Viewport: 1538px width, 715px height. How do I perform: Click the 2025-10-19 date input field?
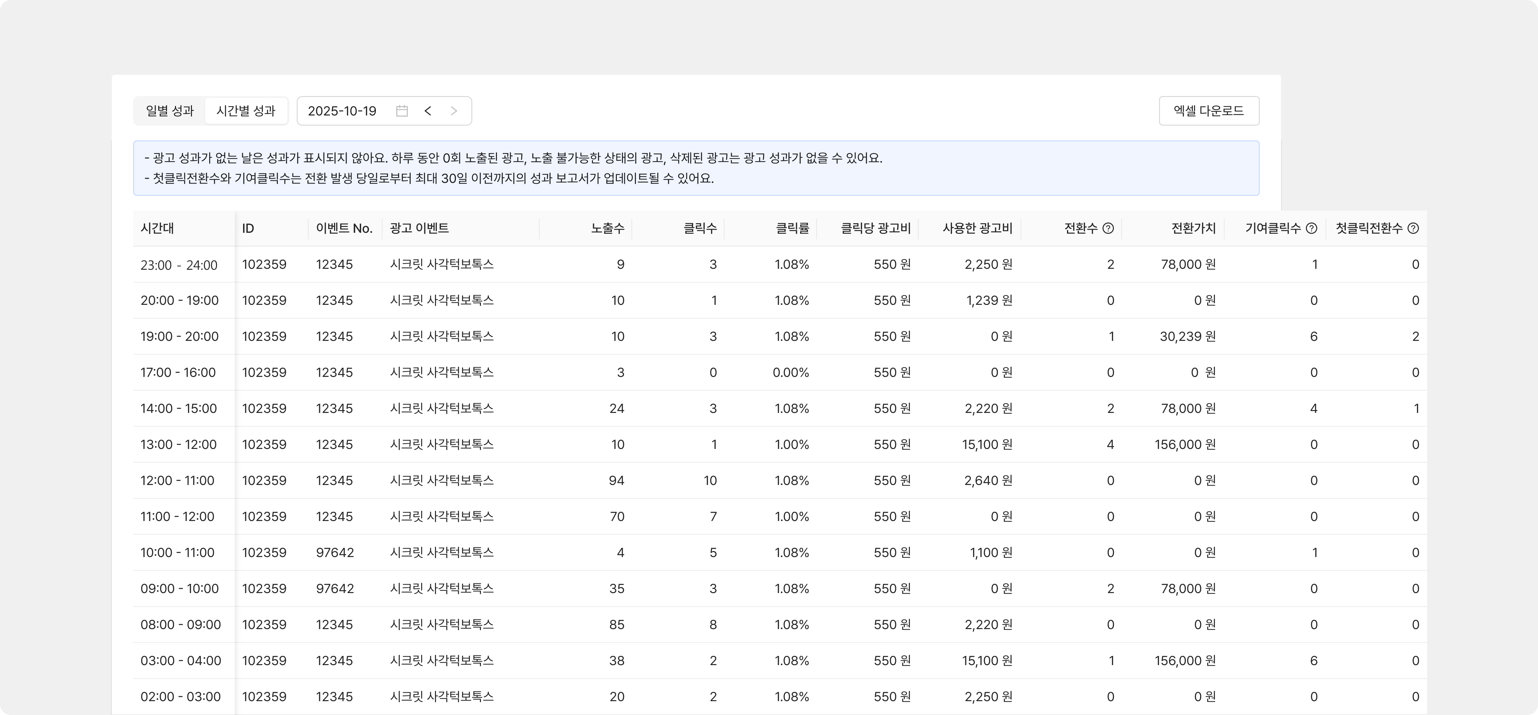click(342, 111)
